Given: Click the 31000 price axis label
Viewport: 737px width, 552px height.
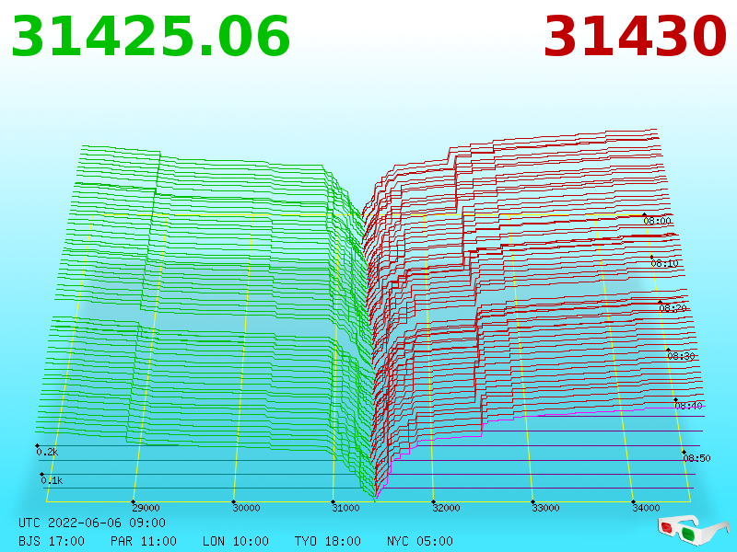Looking at the screenshot, I should click(x=346, y=508).
